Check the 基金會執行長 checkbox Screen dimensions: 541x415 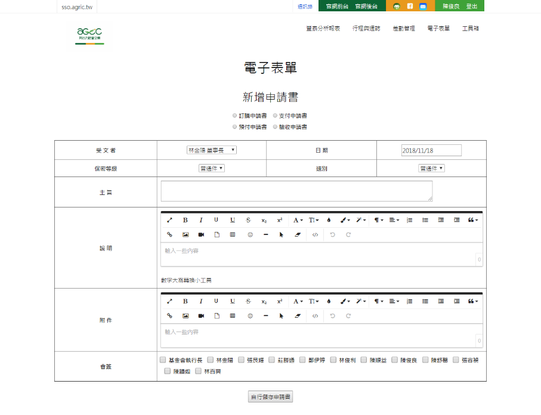tap(163, 360)
